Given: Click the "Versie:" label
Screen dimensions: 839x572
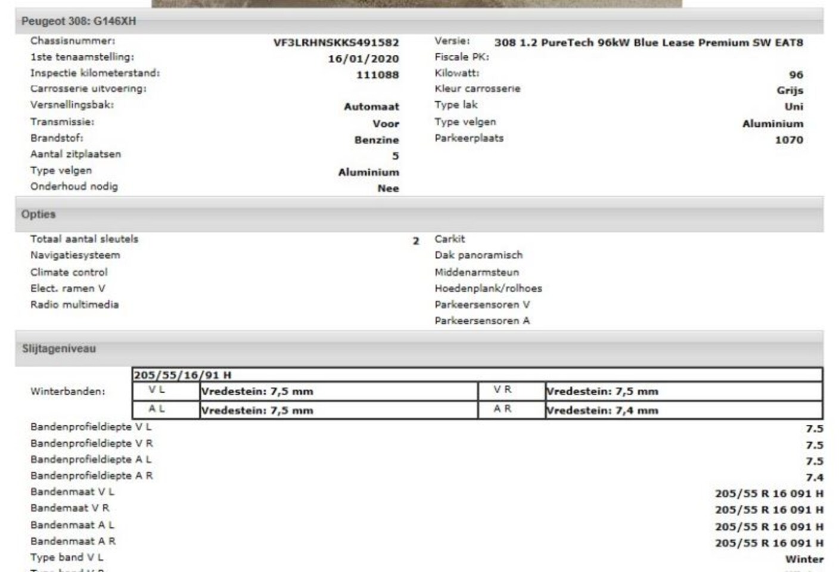Looking at the screenshot, I should coord(452,41).
